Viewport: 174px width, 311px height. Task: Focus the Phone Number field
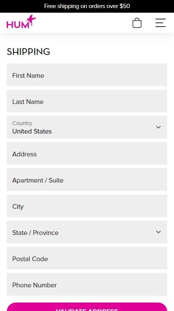coord(87,284)
